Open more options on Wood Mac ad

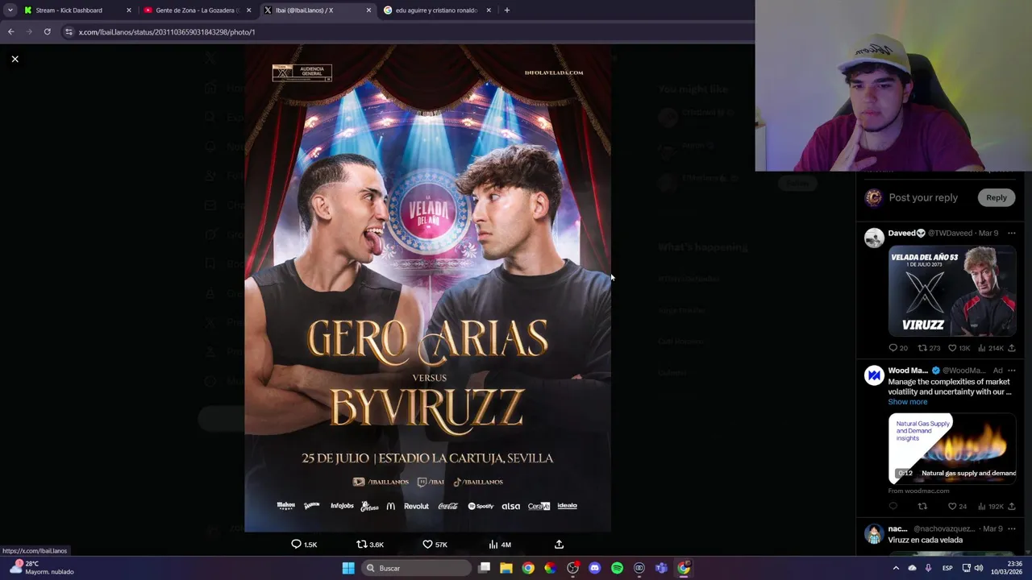click(x=1011, y=371)
